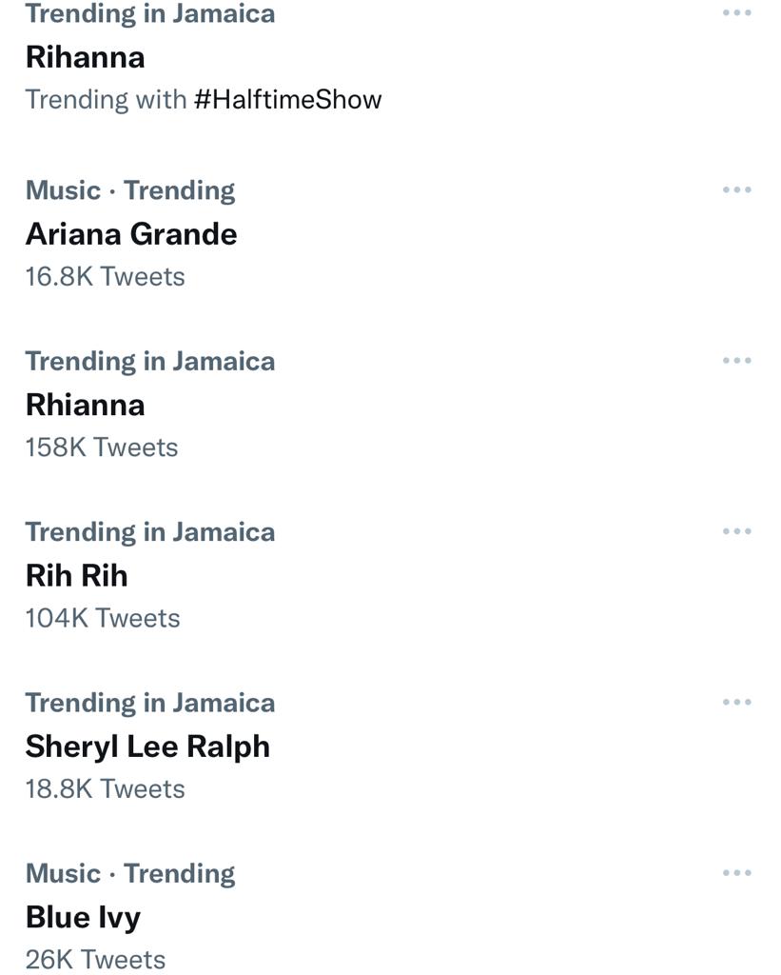Tap the ellipsis next to Rih Rih
Image resolution: width=781 pixels, height=975 pixels.
tap(737, 531)
